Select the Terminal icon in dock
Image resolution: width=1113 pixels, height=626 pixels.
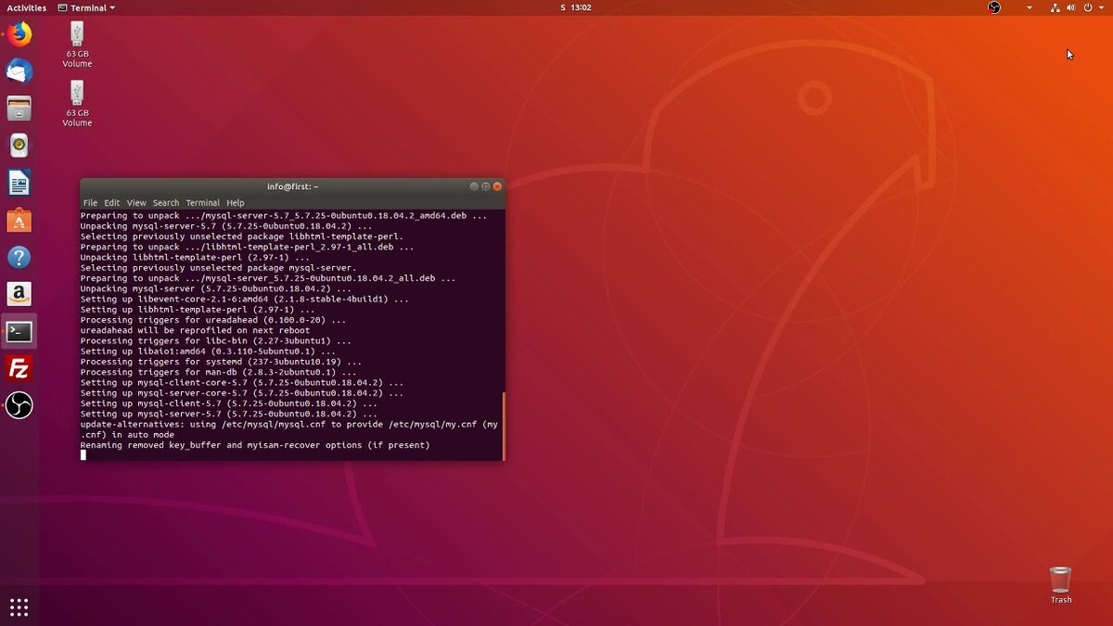[19, 331]
